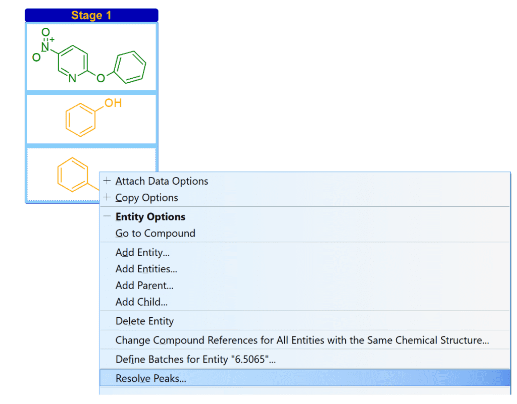This screenshot has height=404, width=517.
Task: Open the Add Parent dialog
Action: pyautogui.click(x=144, y=285)
